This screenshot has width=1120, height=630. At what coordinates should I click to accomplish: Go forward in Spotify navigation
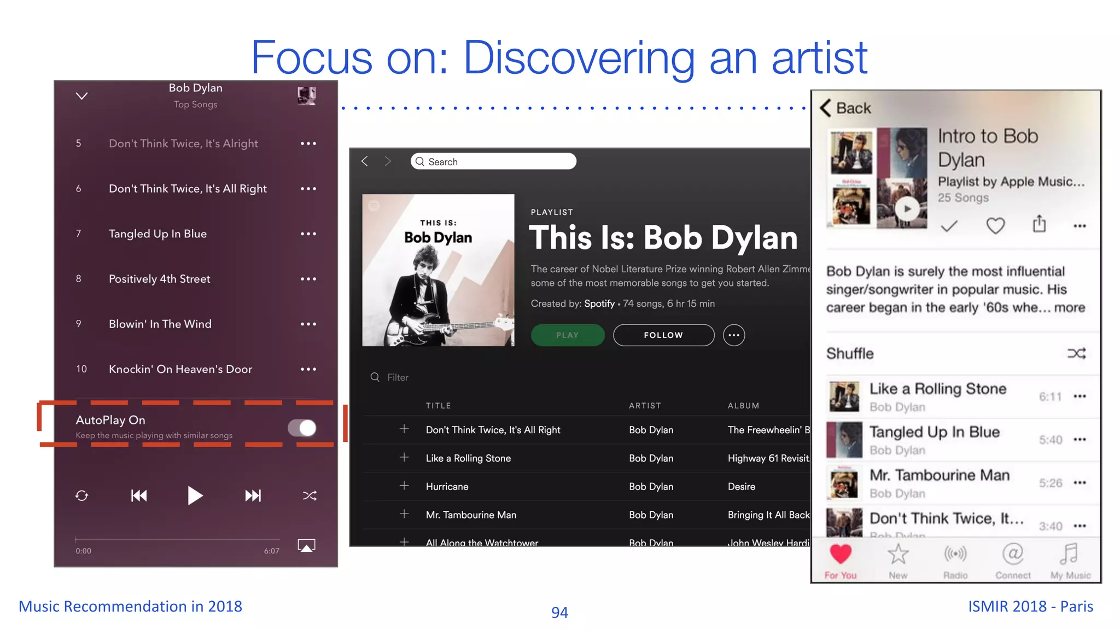388,161
